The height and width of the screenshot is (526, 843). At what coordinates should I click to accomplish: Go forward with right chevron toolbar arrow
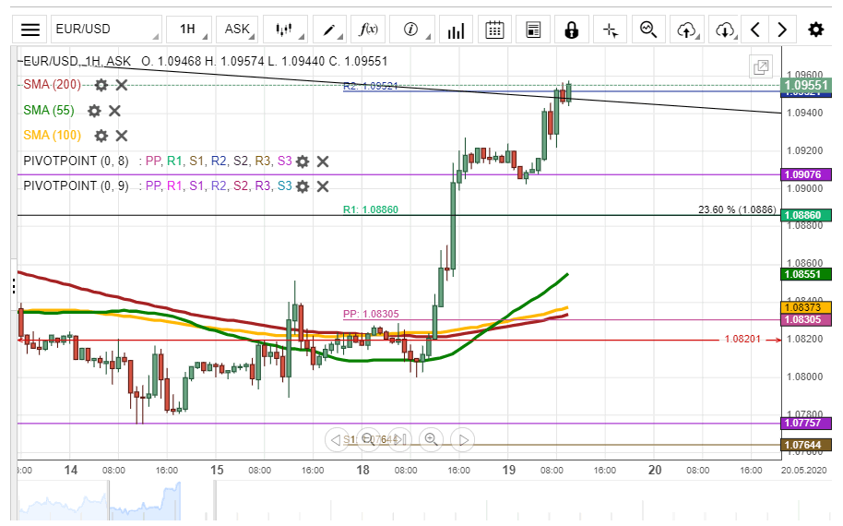point(782,29)
